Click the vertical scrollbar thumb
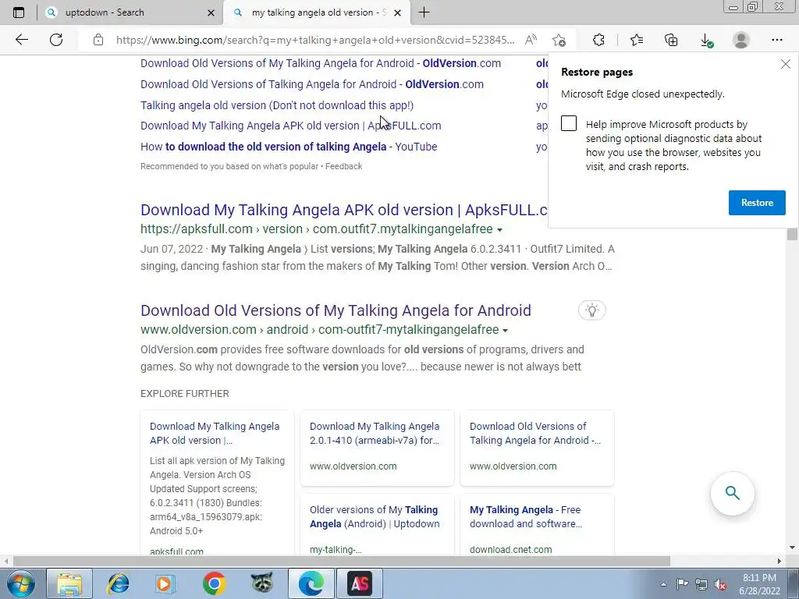 click(x=792, y=234)
